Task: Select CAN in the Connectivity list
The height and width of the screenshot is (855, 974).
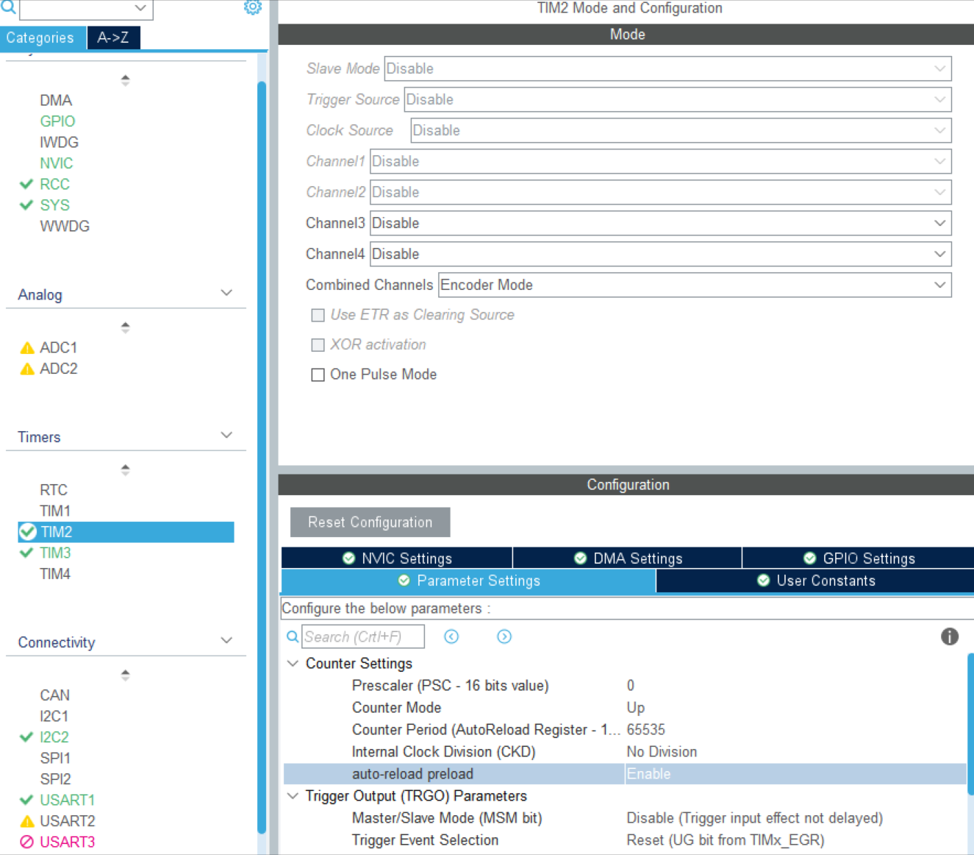Action: pos(54,695)
